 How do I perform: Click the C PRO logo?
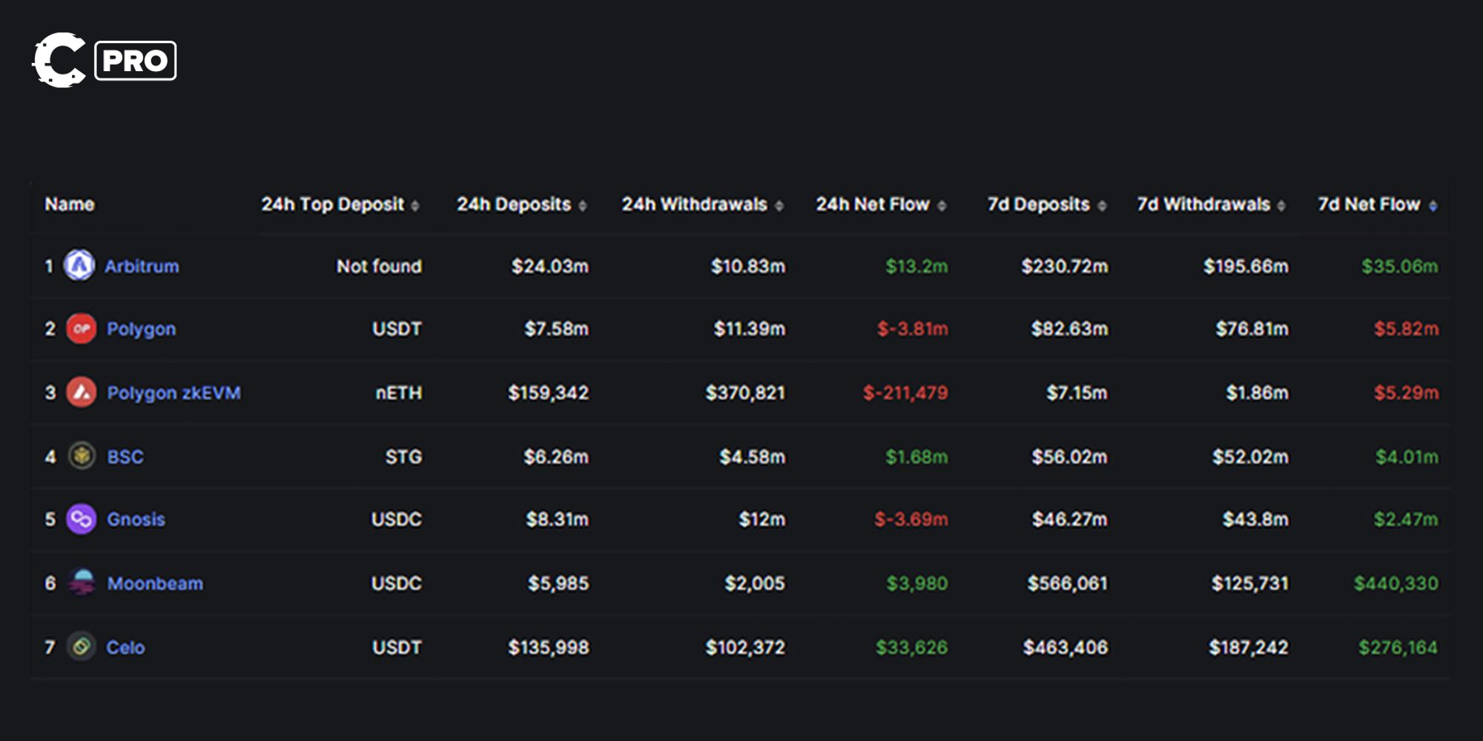pyautogui.click(x=104, y=60)
